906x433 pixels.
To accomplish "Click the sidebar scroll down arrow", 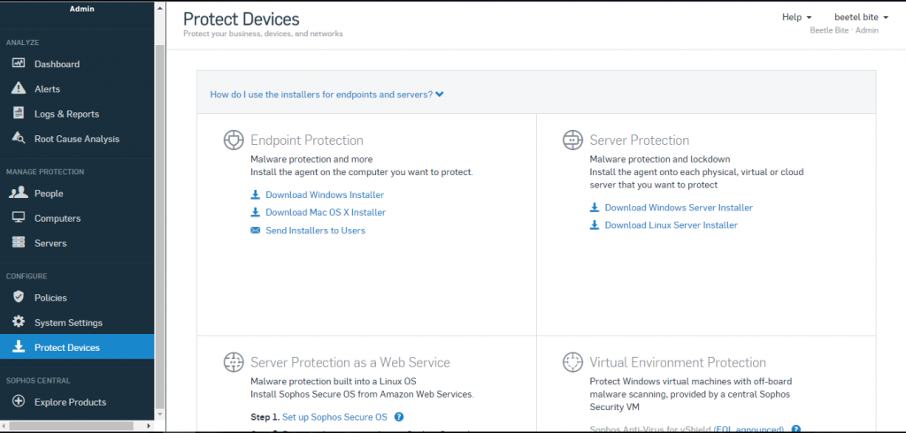I will tap(160, 414).
